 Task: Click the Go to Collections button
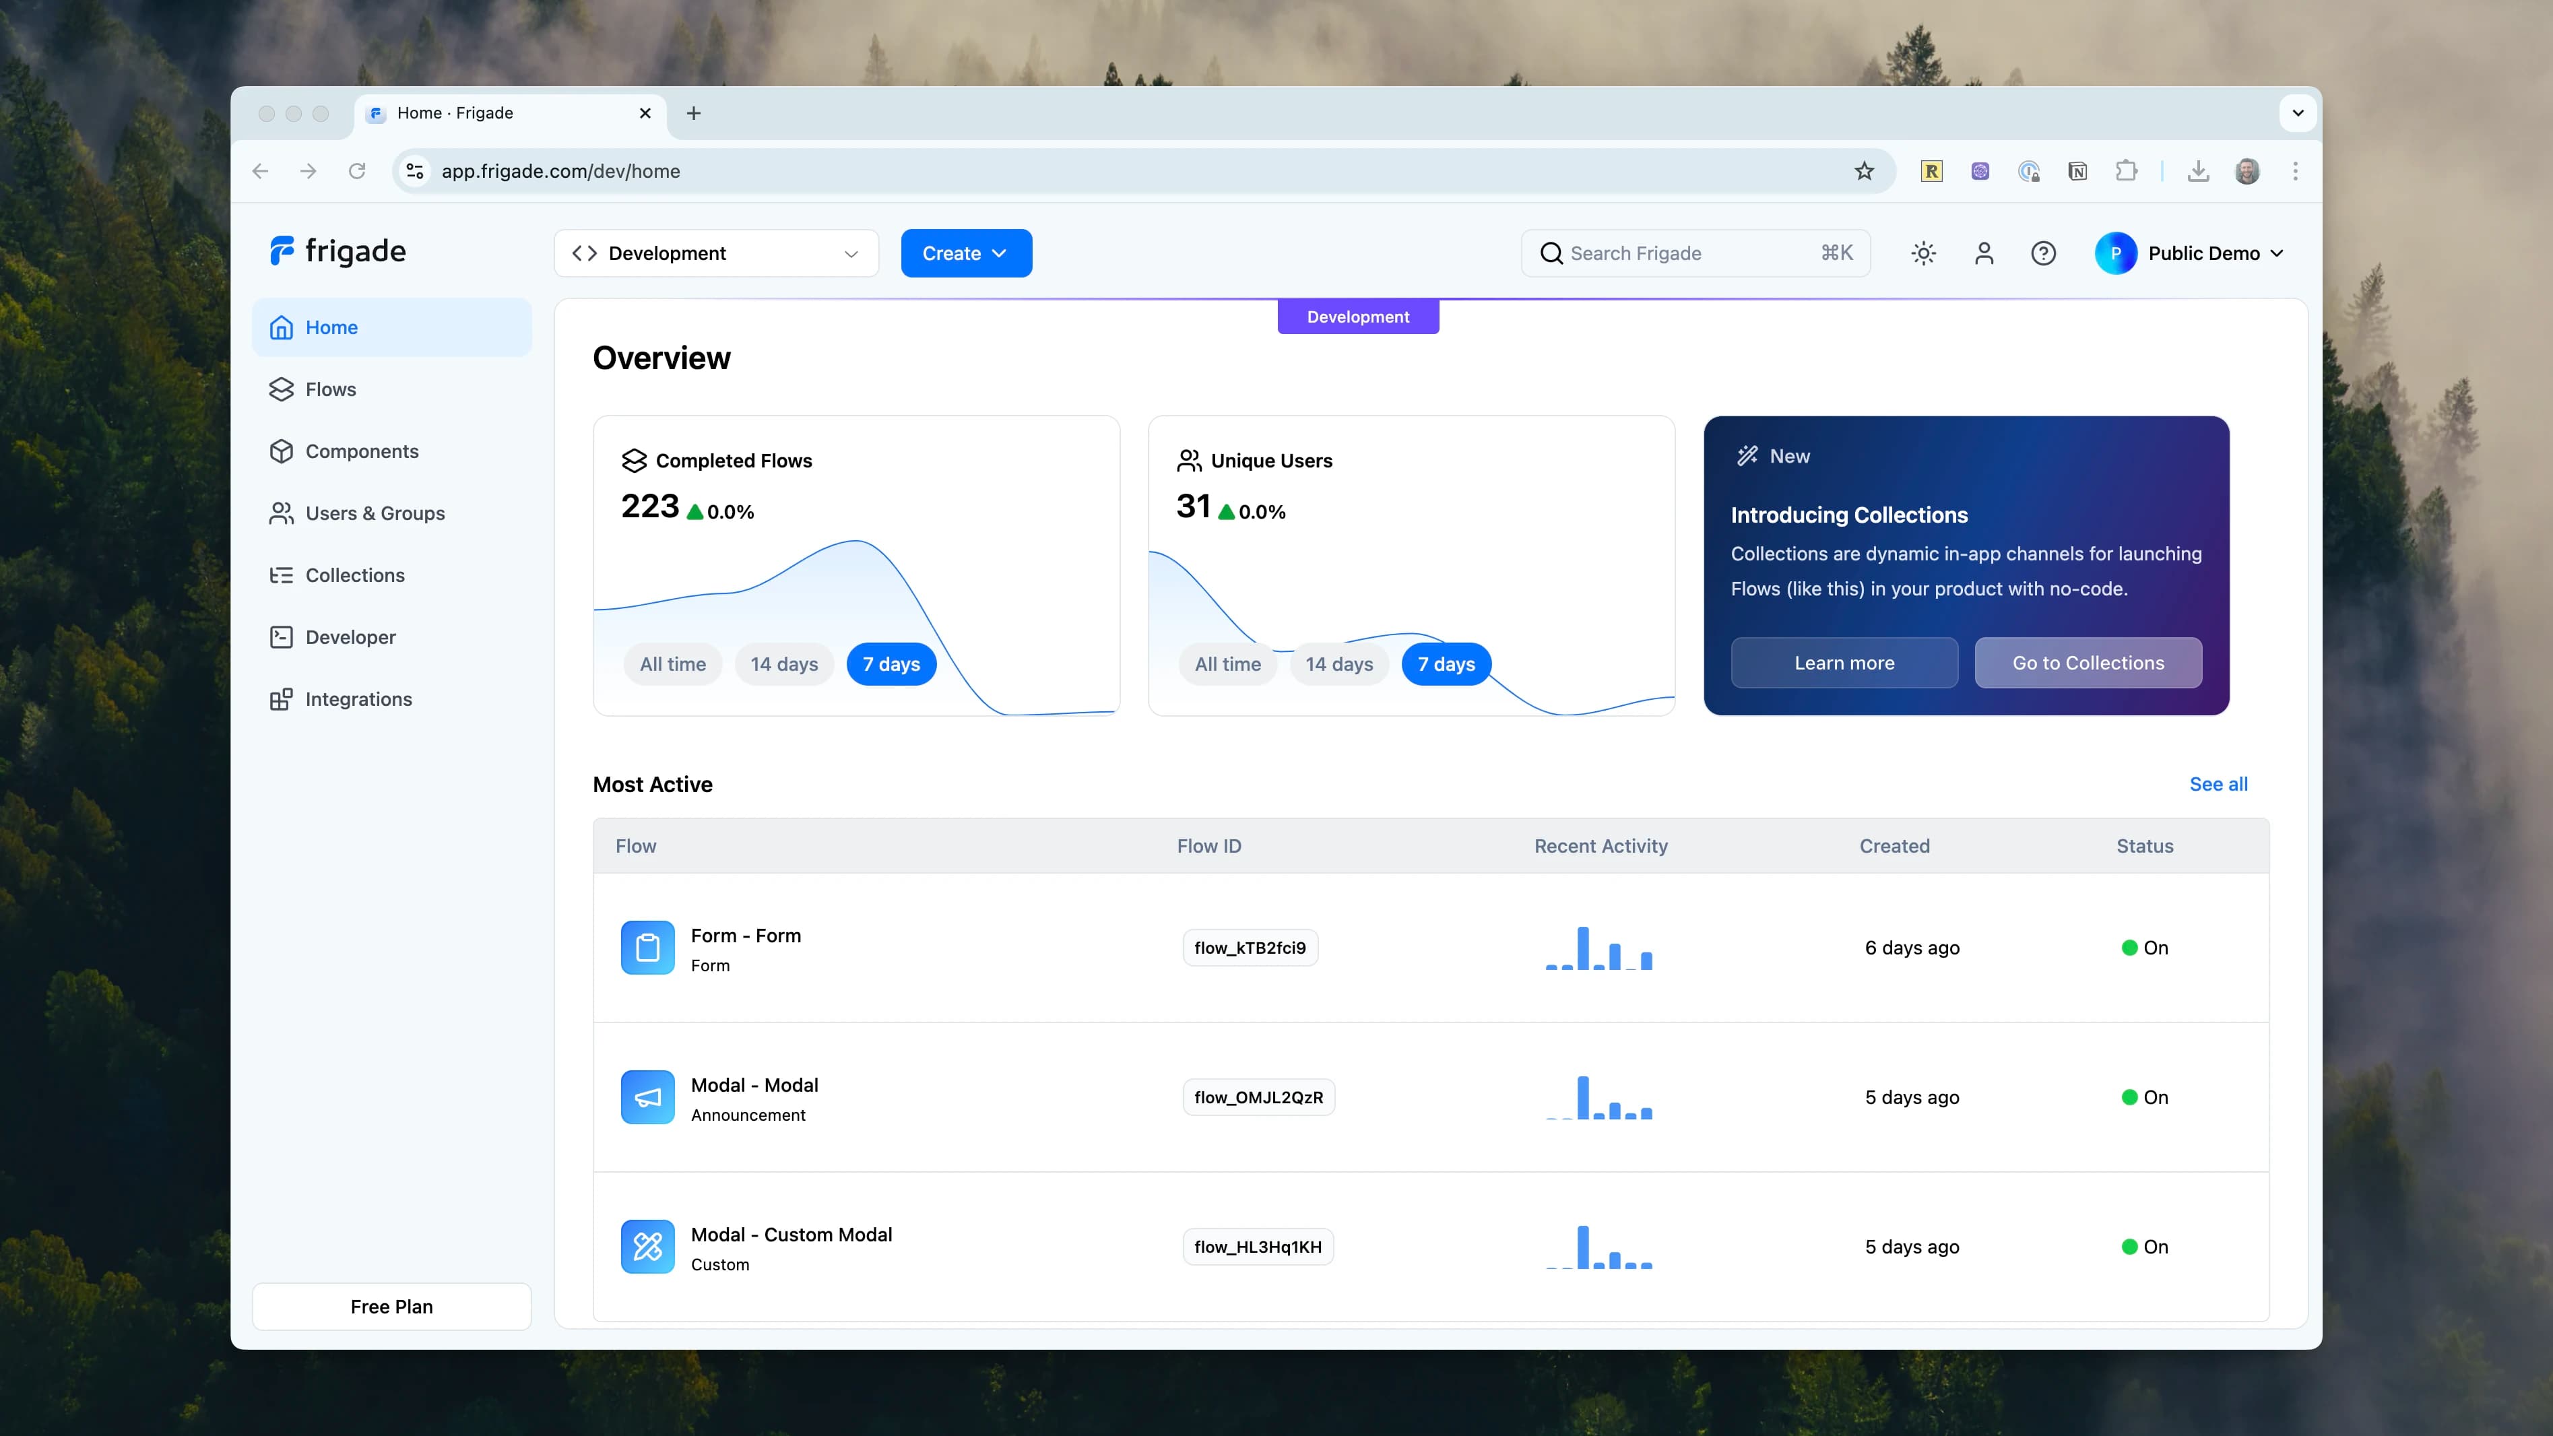(x=2088, y=663)
